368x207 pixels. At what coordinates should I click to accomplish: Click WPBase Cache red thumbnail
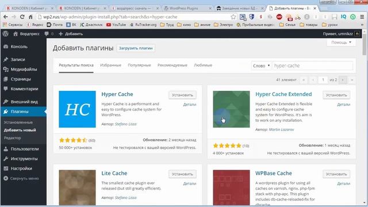click(x=231, y=187)
